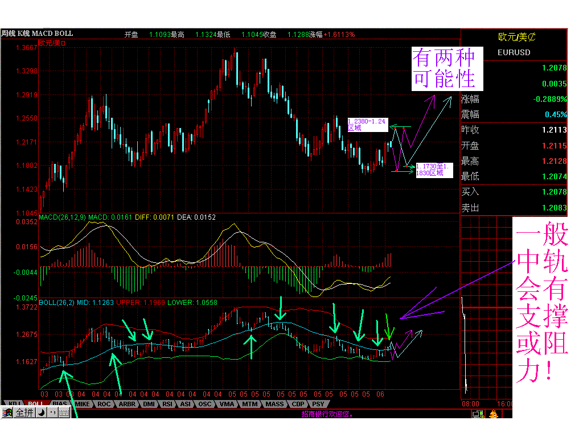Click the MACD(26,12,9) indicator label
Image resolution: width=583 pixels, height=437 pixels.
pyautogui.click(x=63, y=217)
